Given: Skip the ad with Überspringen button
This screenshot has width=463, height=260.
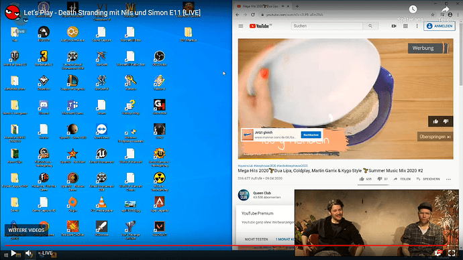Looking at the screenshot, I should [435, 137].
